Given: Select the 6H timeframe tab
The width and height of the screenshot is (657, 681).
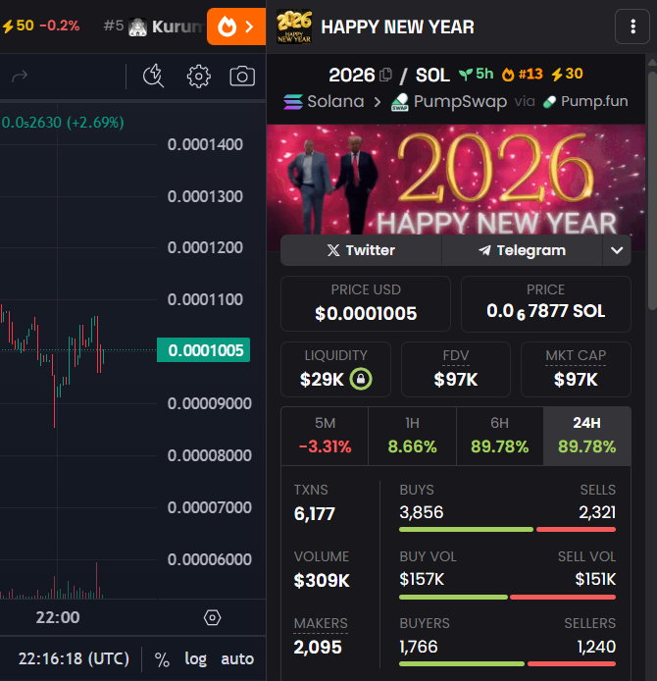Looking at the screenshot, I should (499, 435).
